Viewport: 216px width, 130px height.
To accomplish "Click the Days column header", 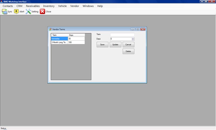I will pos(76,35).
